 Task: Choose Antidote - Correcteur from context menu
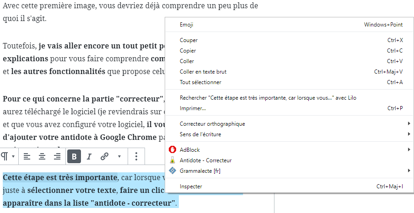(205, 160)
